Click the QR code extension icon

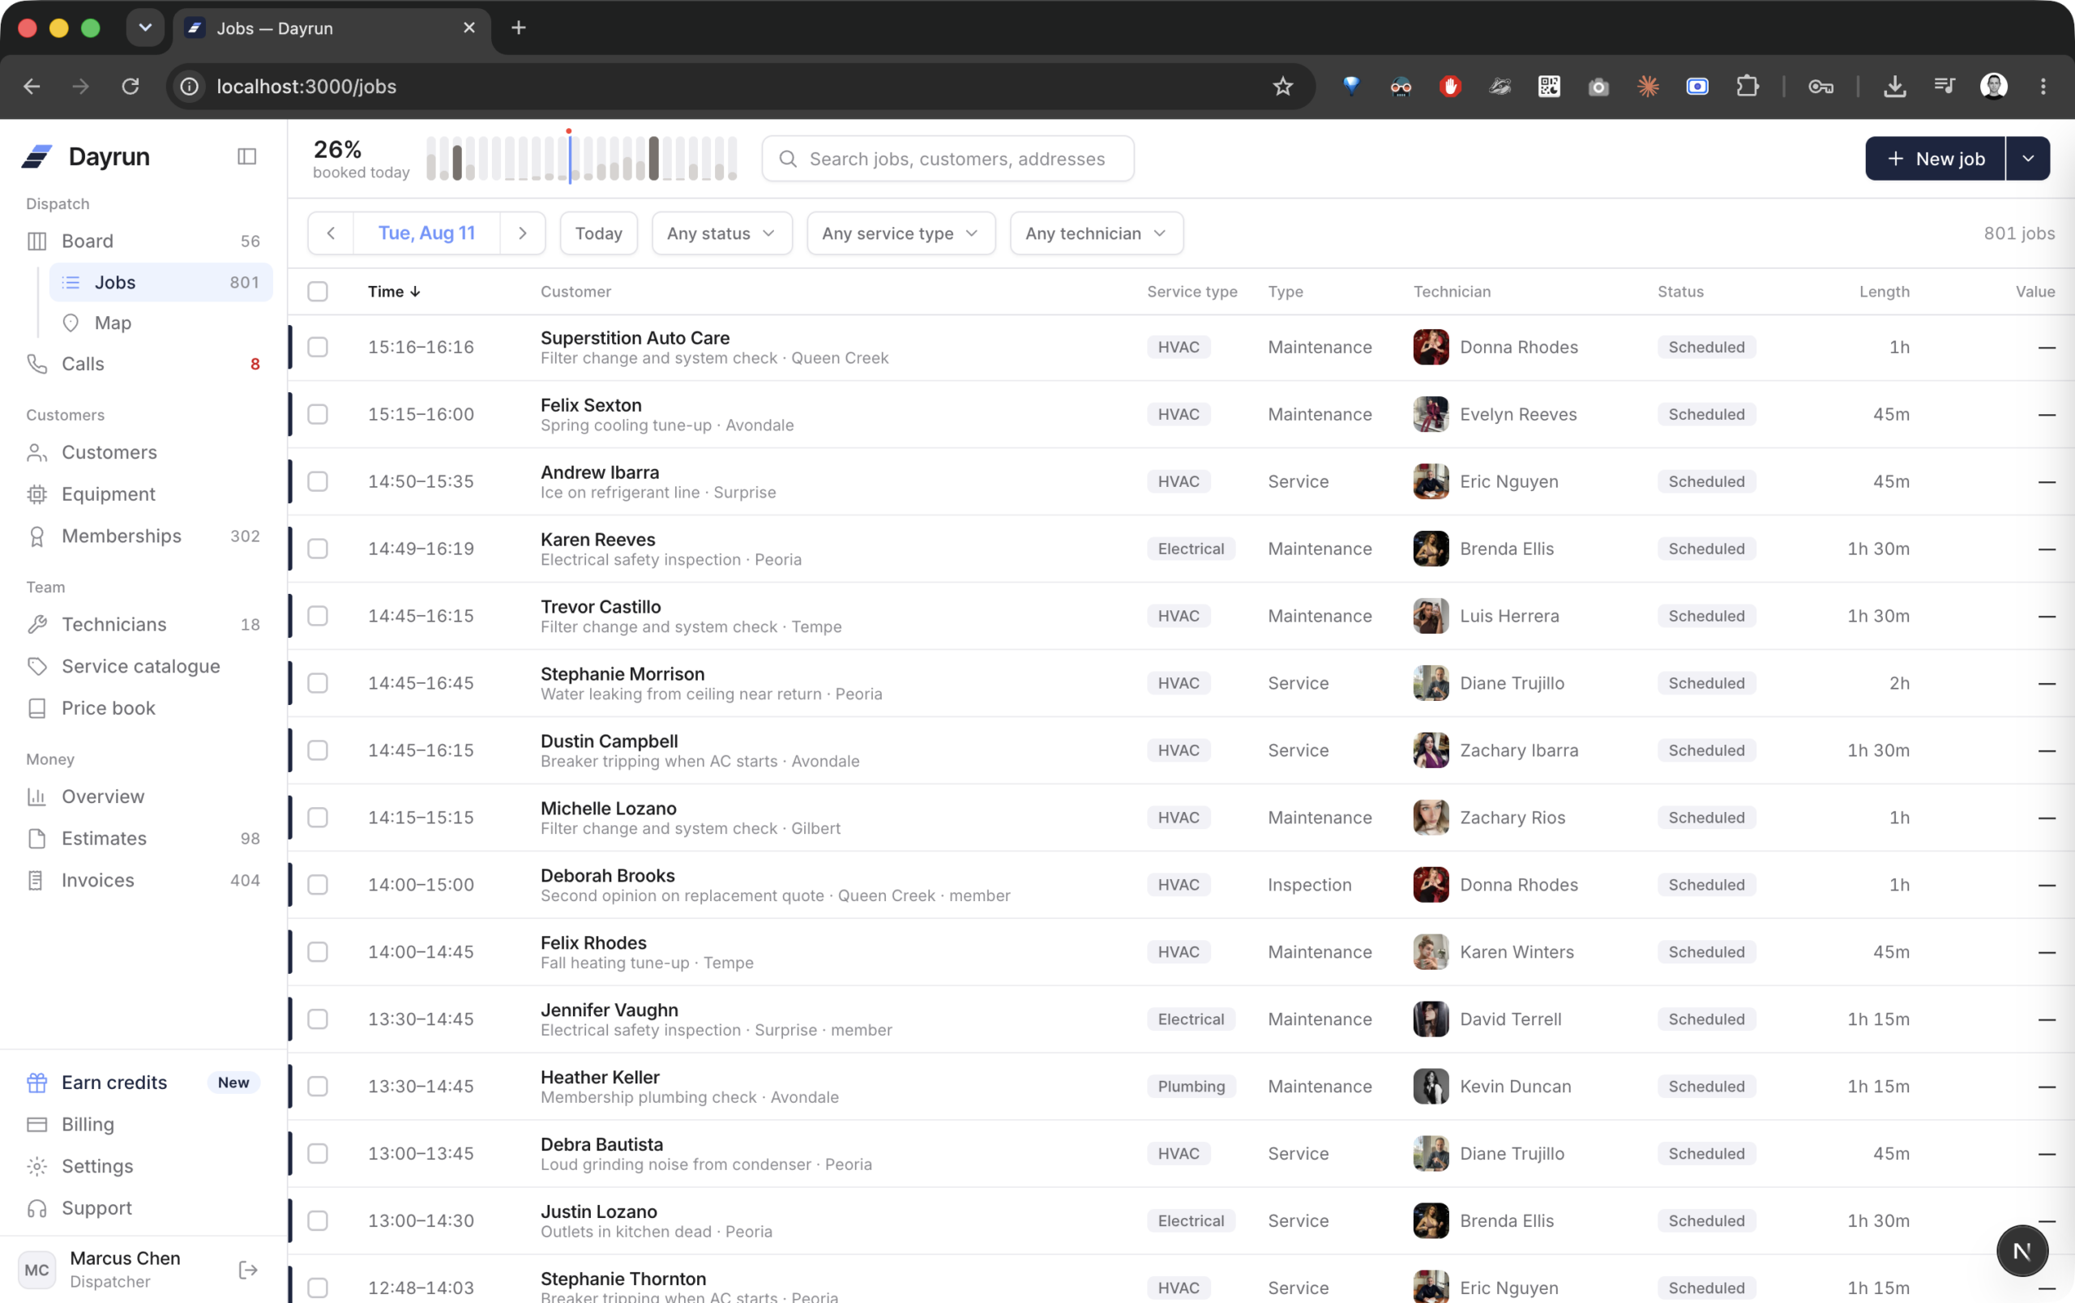point(1549,86)
